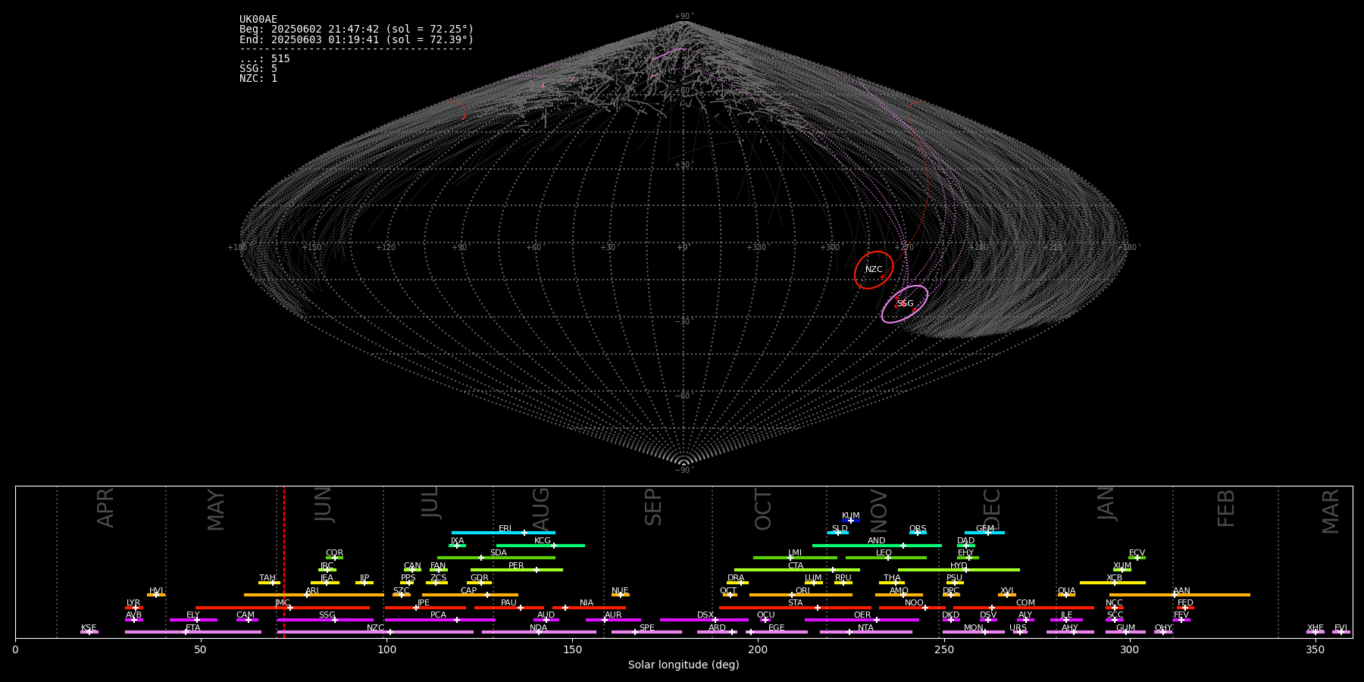Click the cyan ERI shower bar
1364x682 pixels.
[503, 533]
